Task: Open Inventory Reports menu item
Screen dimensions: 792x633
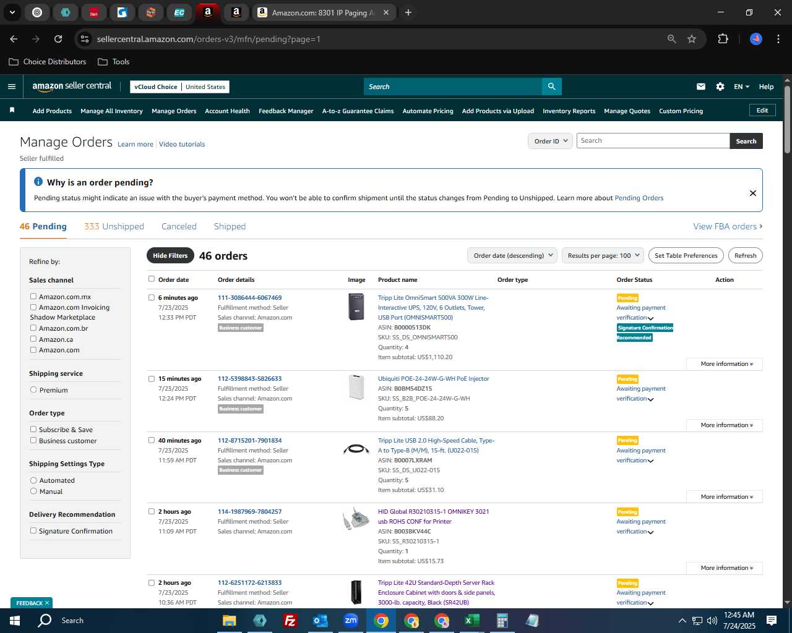Action: pos(569,111)
